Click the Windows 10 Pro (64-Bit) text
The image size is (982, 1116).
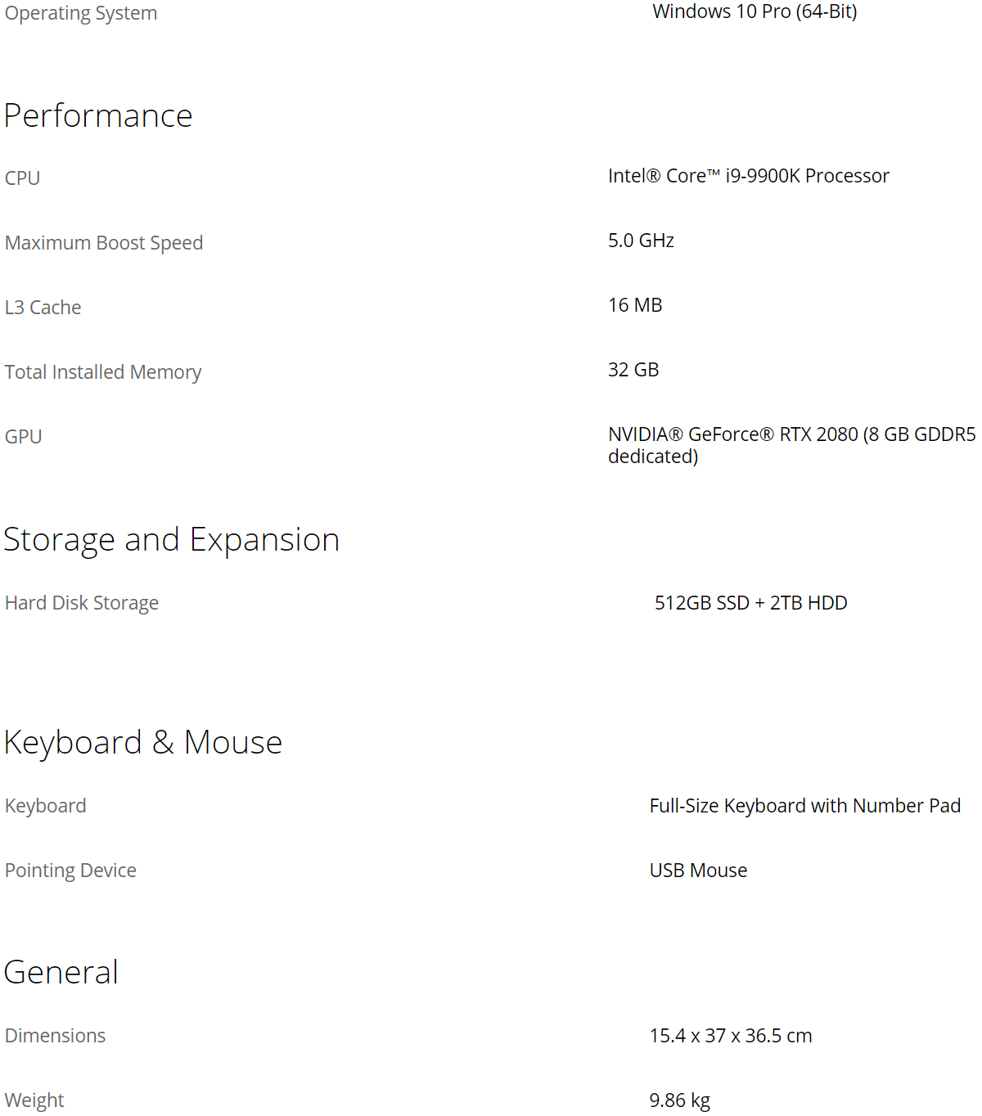click(x=755, y=11)
